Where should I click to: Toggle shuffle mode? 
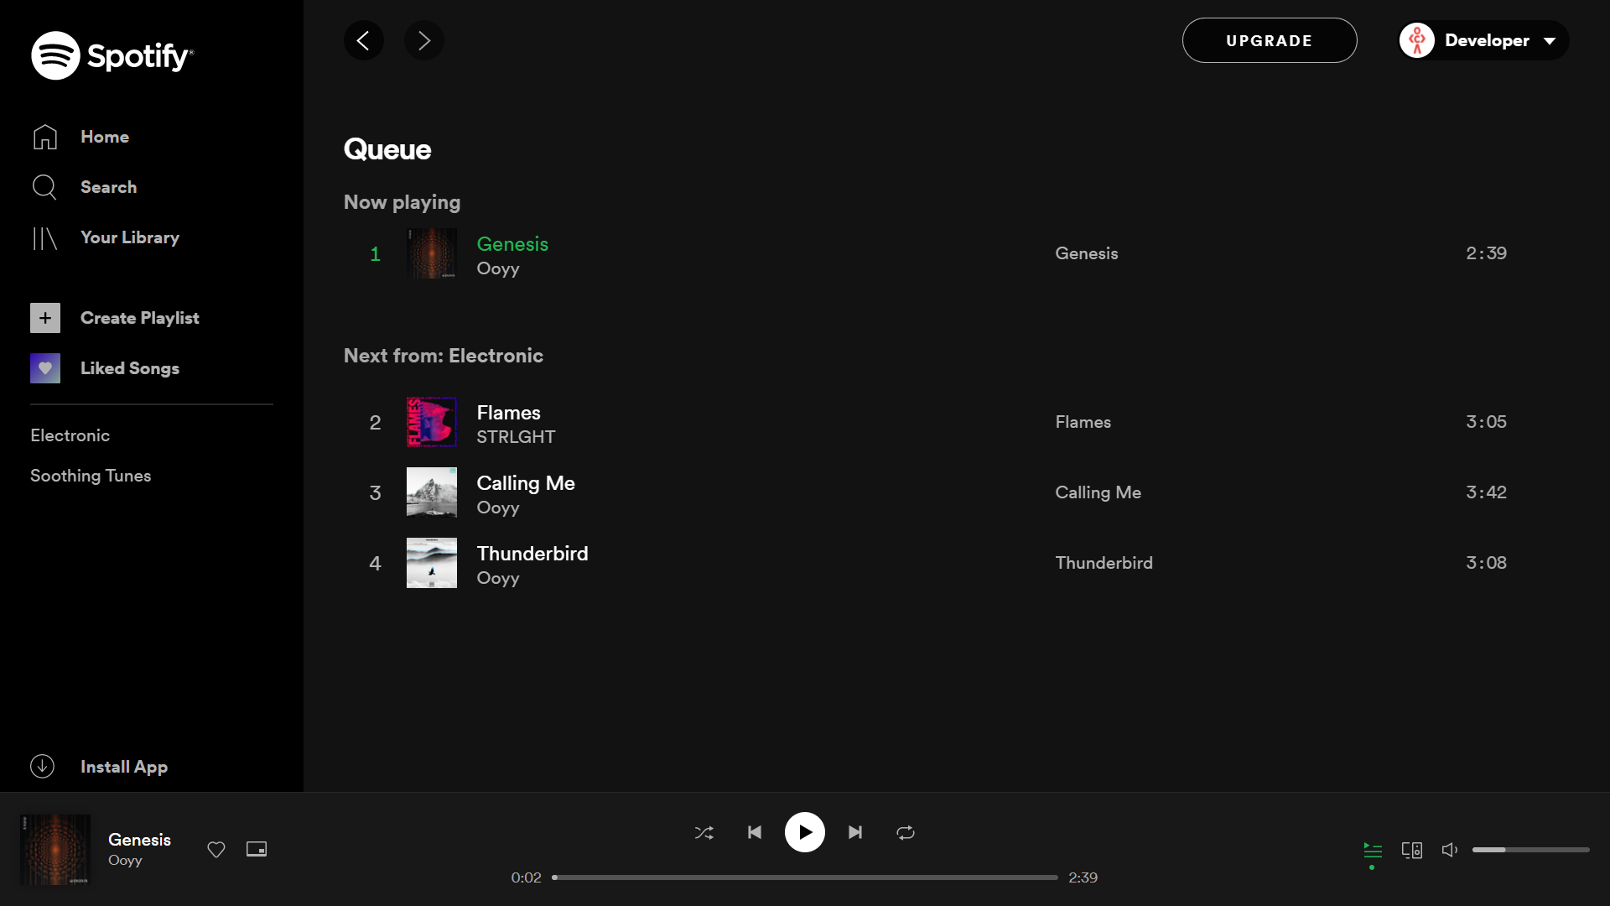[704, 832]
